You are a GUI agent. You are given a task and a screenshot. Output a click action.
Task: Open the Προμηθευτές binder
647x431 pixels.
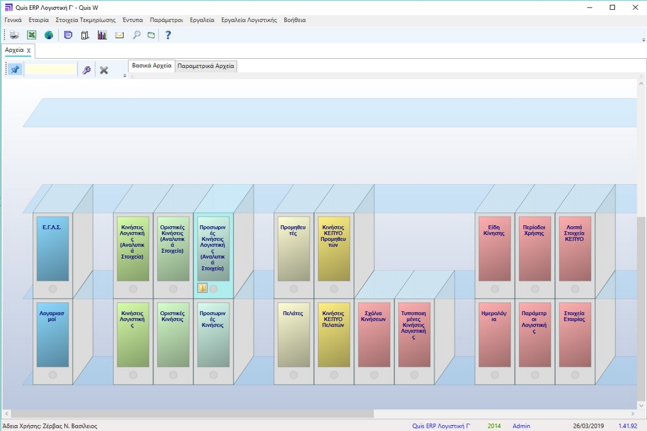(293, 248)
